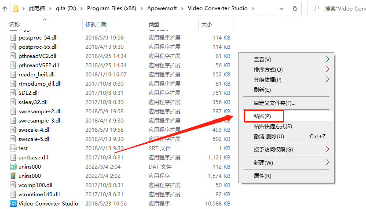This screenshot has width=366, height=209.
Task: Open the 授予访问权限(G) submenu
Action: [x=286, y=149]
